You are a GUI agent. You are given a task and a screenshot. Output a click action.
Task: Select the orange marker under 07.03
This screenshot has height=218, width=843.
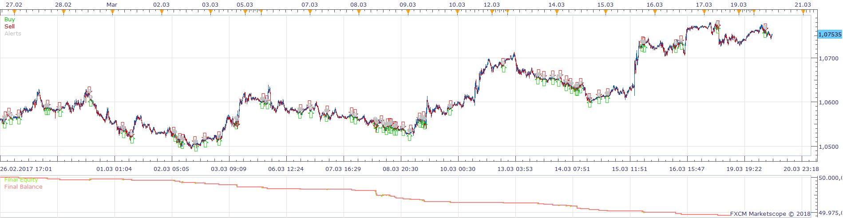[x=310, y=12]
